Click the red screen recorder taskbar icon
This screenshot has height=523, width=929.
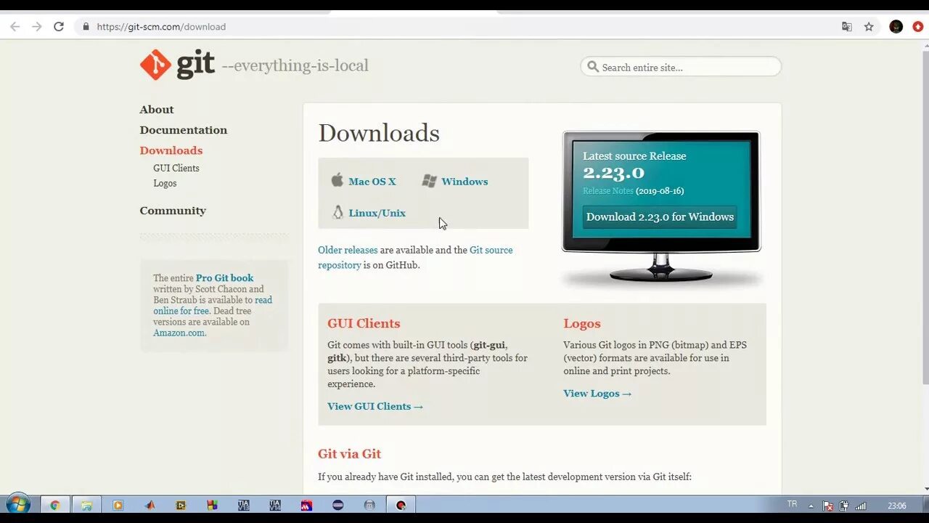click(401, 505)
